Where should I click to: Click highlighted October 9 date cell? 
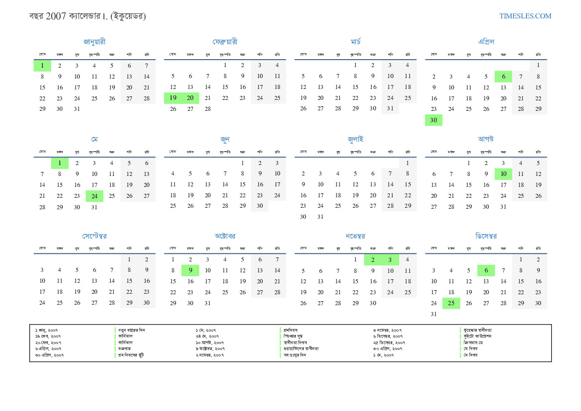[x=190, y=270]
